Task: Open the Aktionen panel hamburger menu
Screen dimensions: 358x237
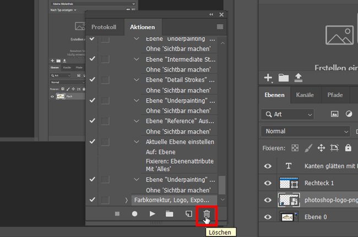Action: point(220,26)
